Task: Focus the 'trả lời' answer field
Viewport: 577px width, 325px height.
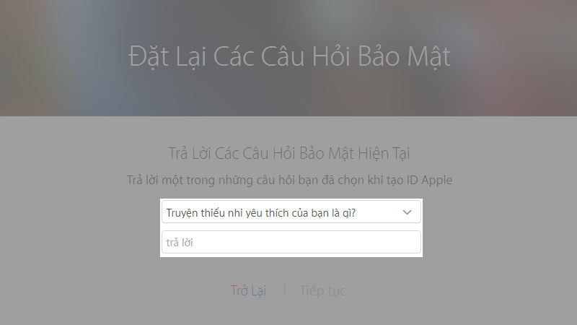Action: pyautogui.click(x=291, y=242)
